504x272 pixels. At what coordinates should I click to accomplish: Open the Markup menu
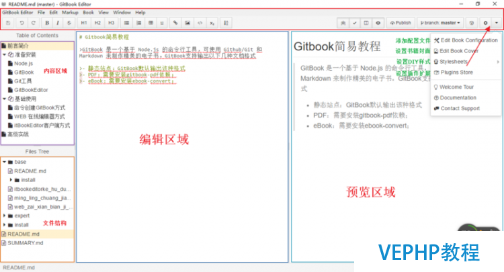coord(70,13)
